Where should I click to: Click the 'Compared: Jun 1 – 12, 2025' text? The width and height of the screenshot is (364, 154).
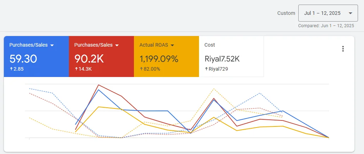326,26
